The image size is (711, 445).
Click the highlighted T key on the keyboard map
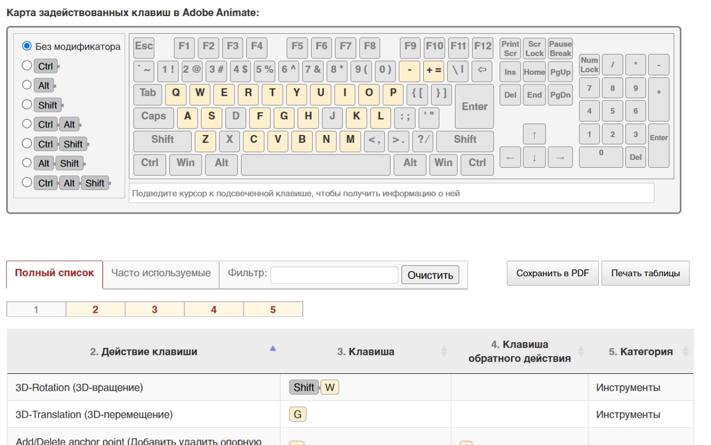(x=272, y=94)
